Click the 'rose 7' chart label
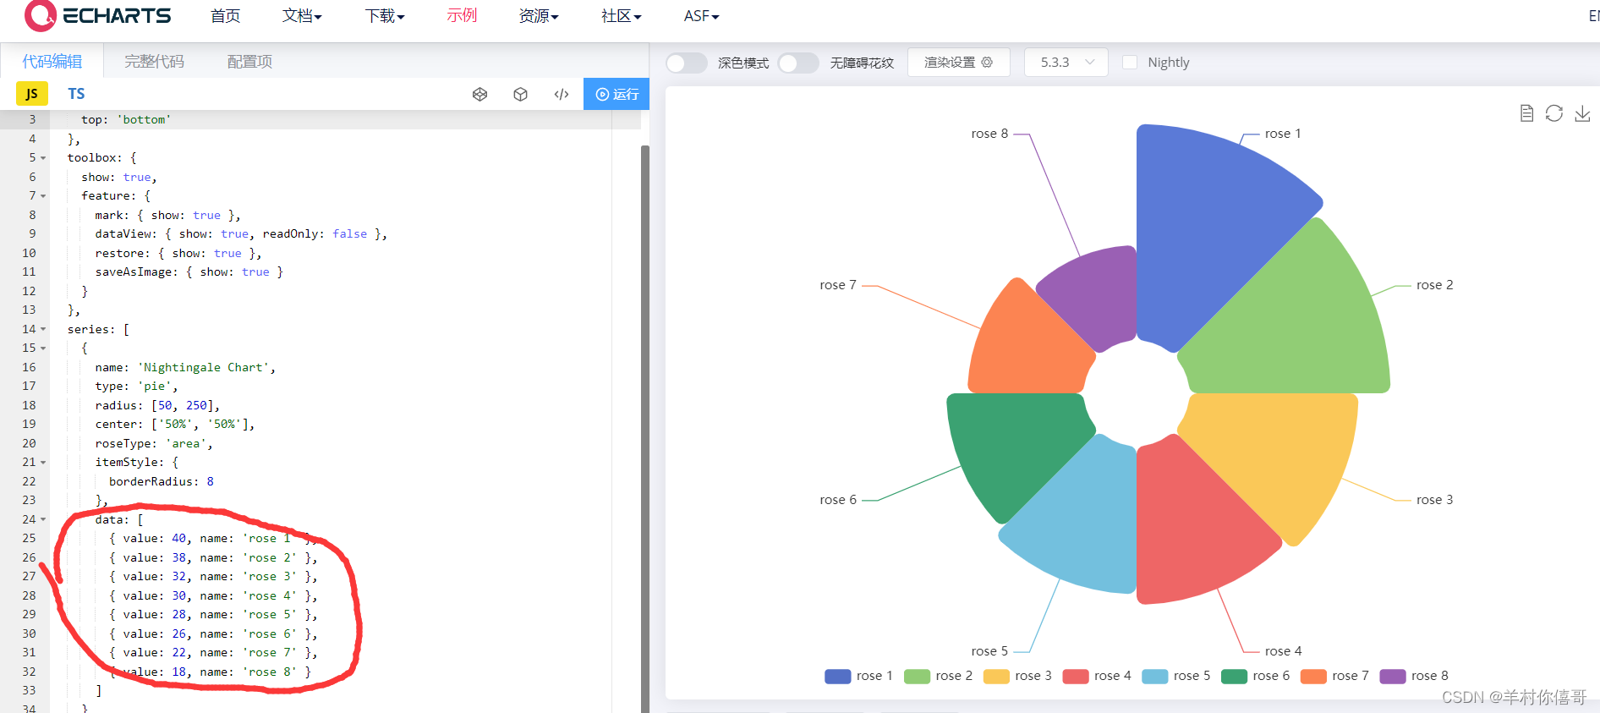Viewport: 1600px width, 713px height. pyautogui.click(x=838, y=285)
